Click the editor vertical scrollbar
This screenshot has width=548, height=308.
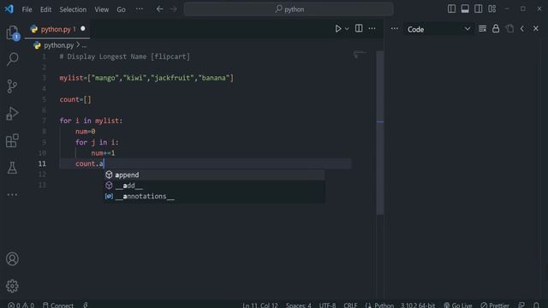(380, 133)
